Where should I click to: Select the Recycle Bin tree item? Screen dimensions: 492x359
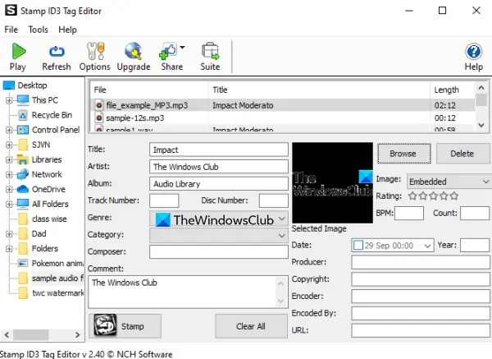point(52,115)
